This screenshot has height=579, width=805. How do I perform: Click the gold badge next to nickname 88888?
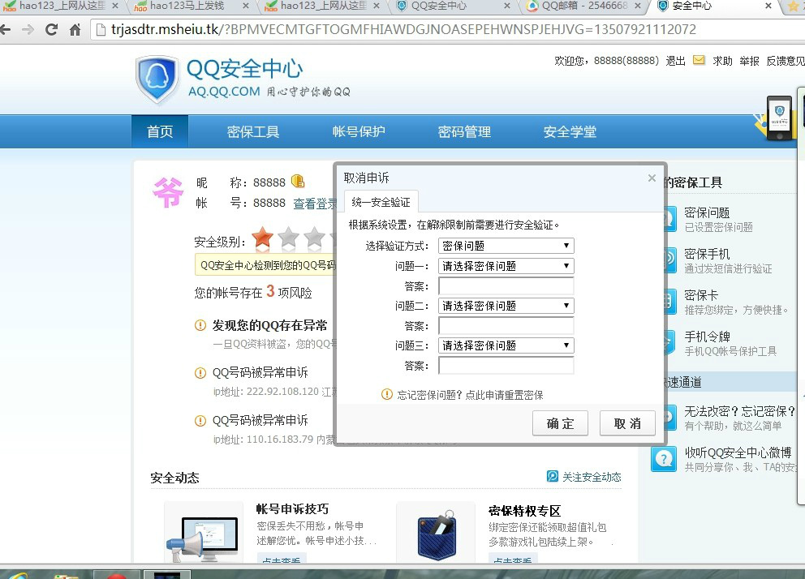[298, 181]
